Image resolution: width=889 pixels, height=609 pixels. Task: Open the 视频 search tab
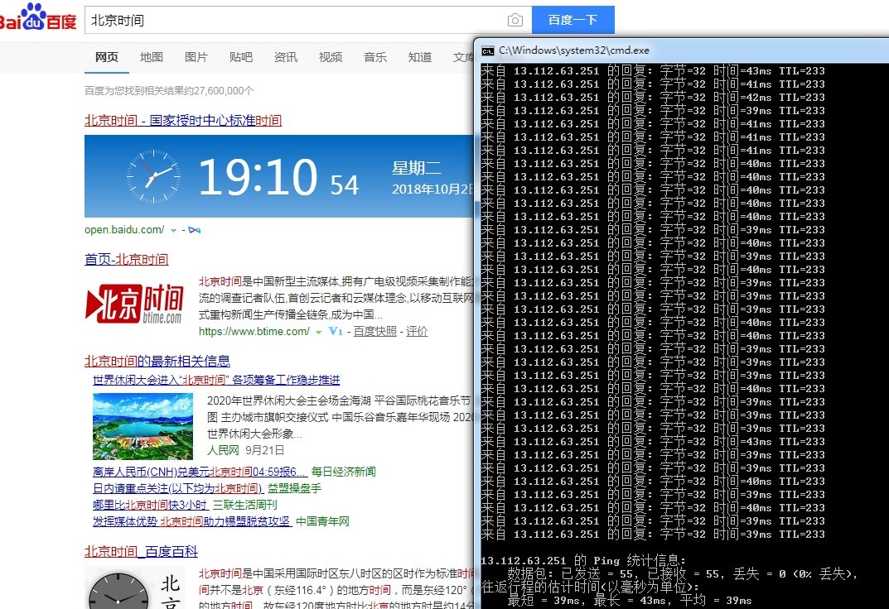point(331,57)
